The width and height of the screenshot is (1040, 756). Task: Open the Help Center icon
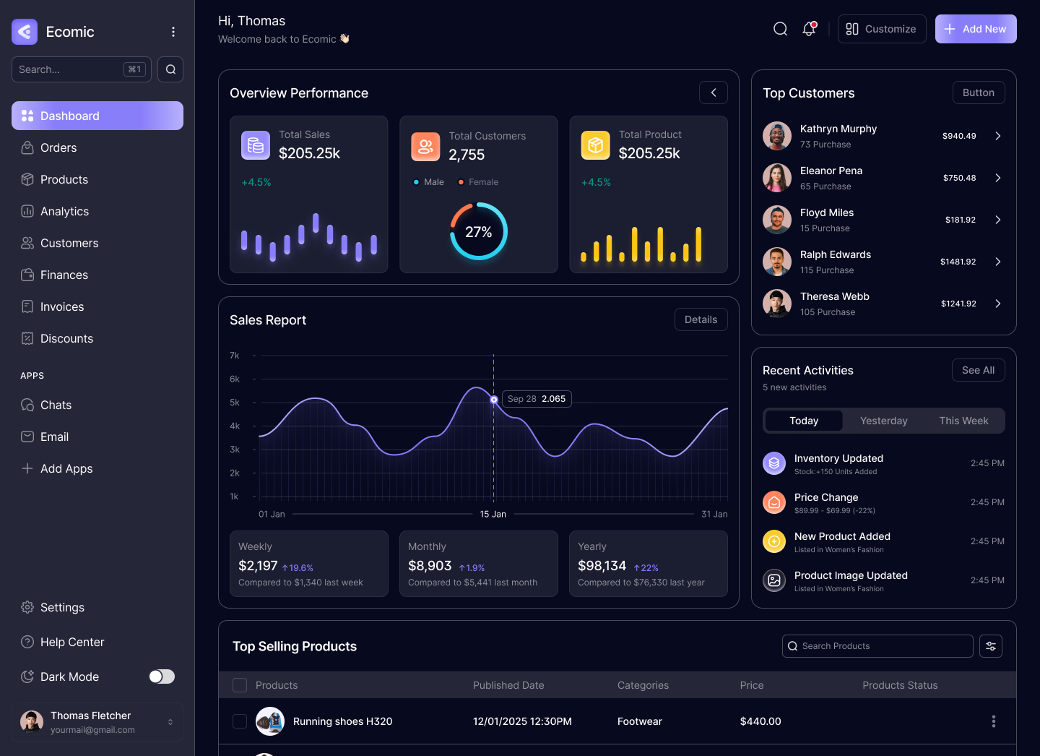tap(27, 642)
